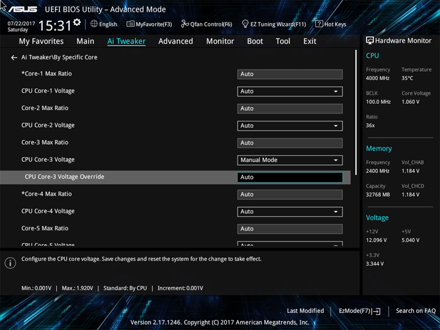The height and width of the screenshot is (330, 440).
Task: Click the *Core-1 Max Ratio field
Action: coord(290,75)
